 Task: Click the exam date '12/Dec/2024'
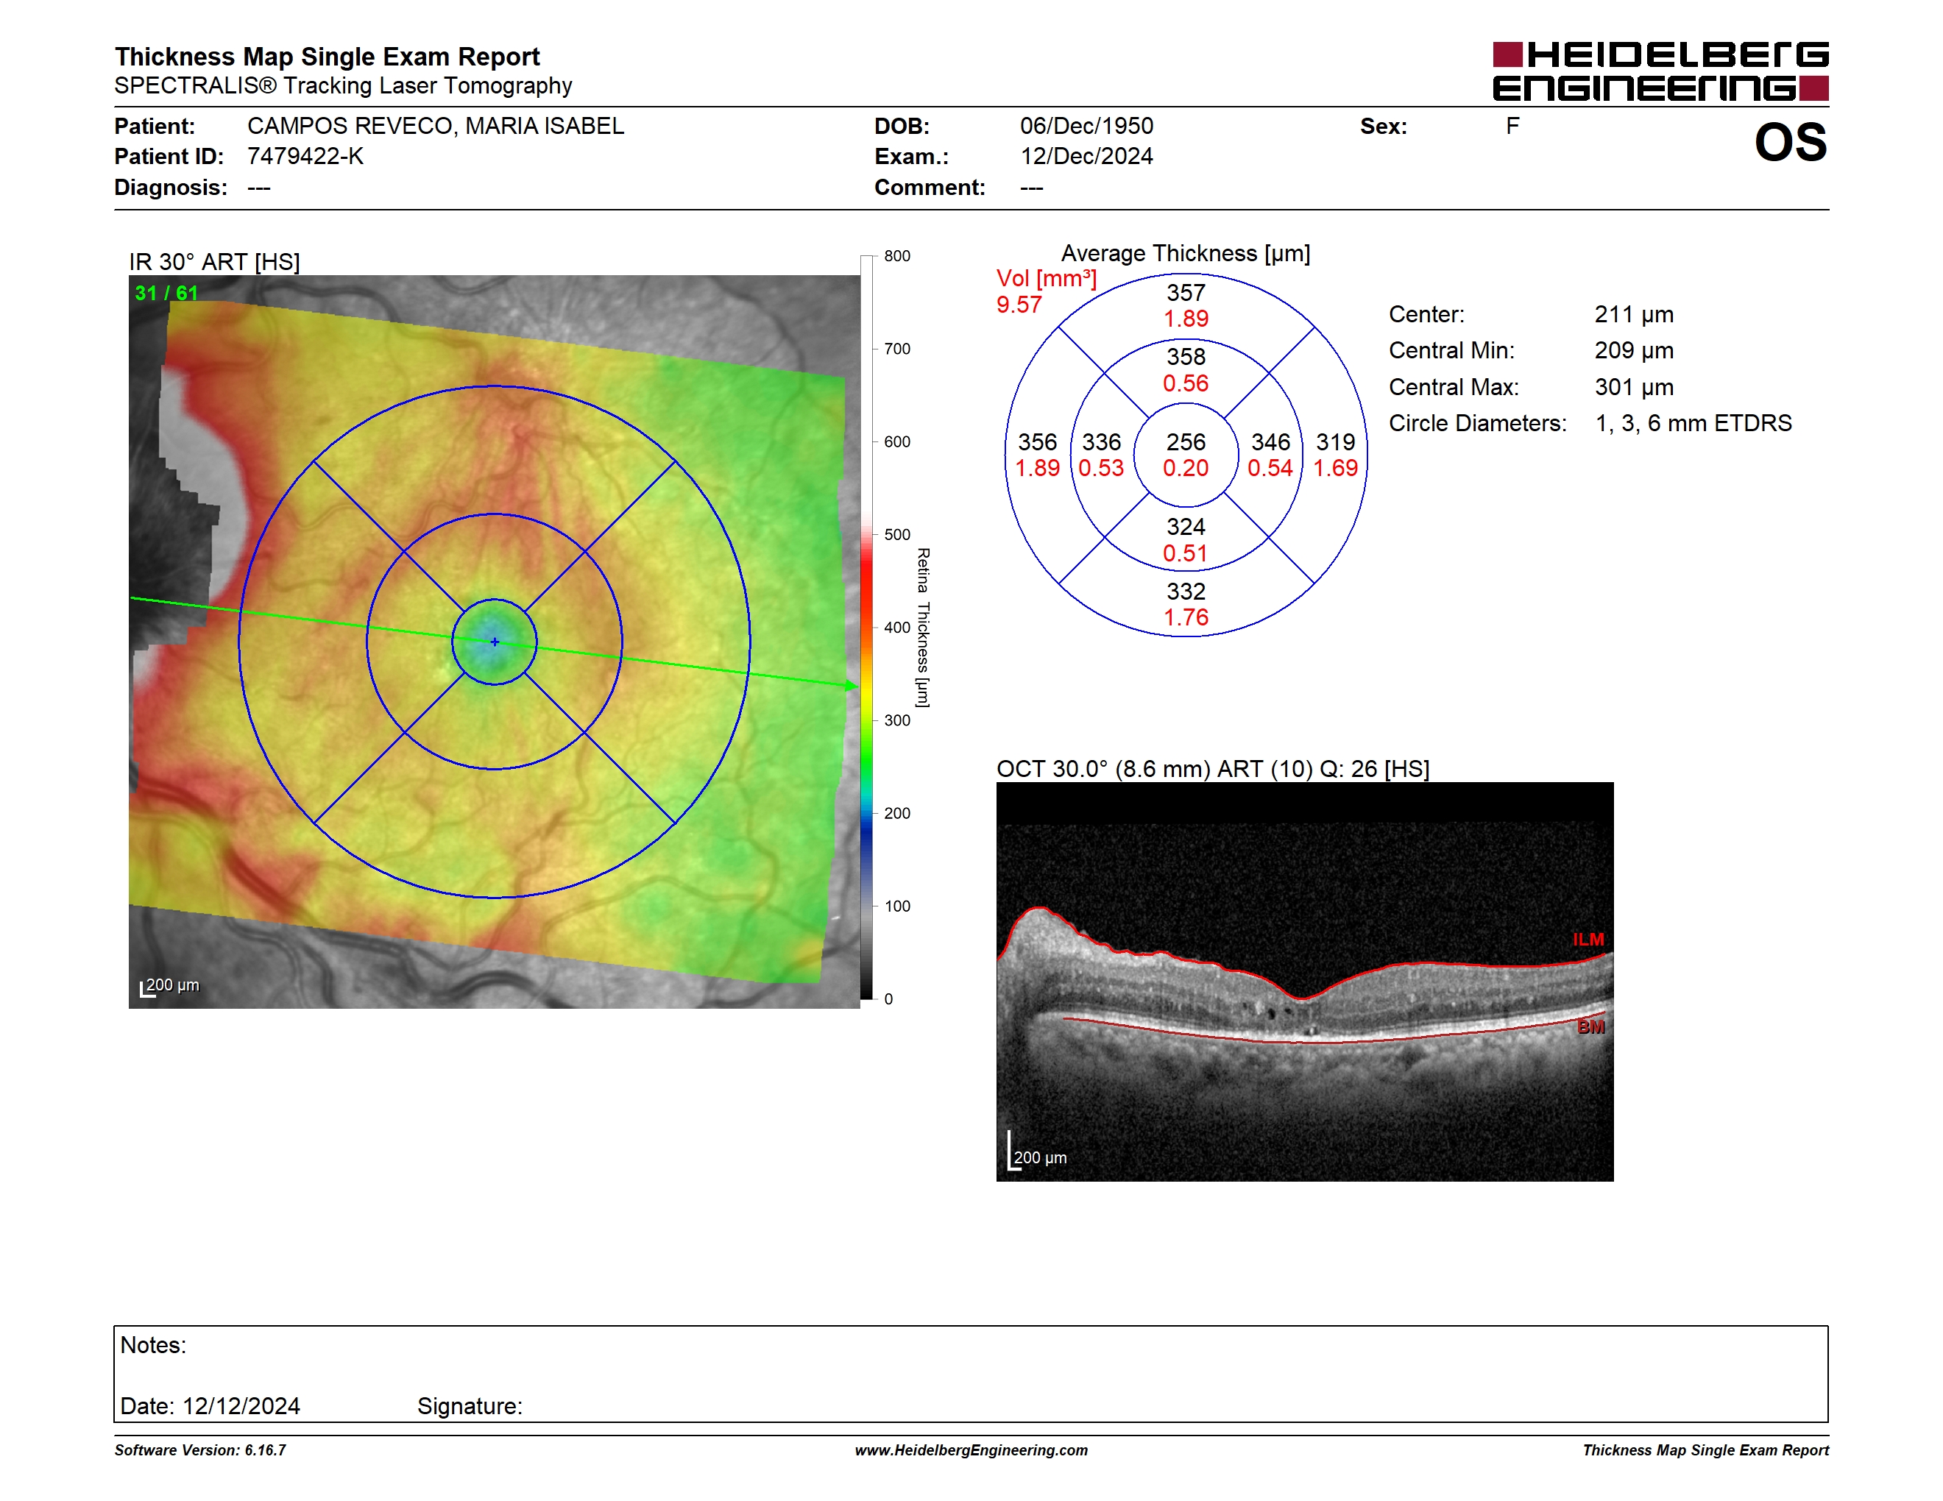tap(1086, 157)
